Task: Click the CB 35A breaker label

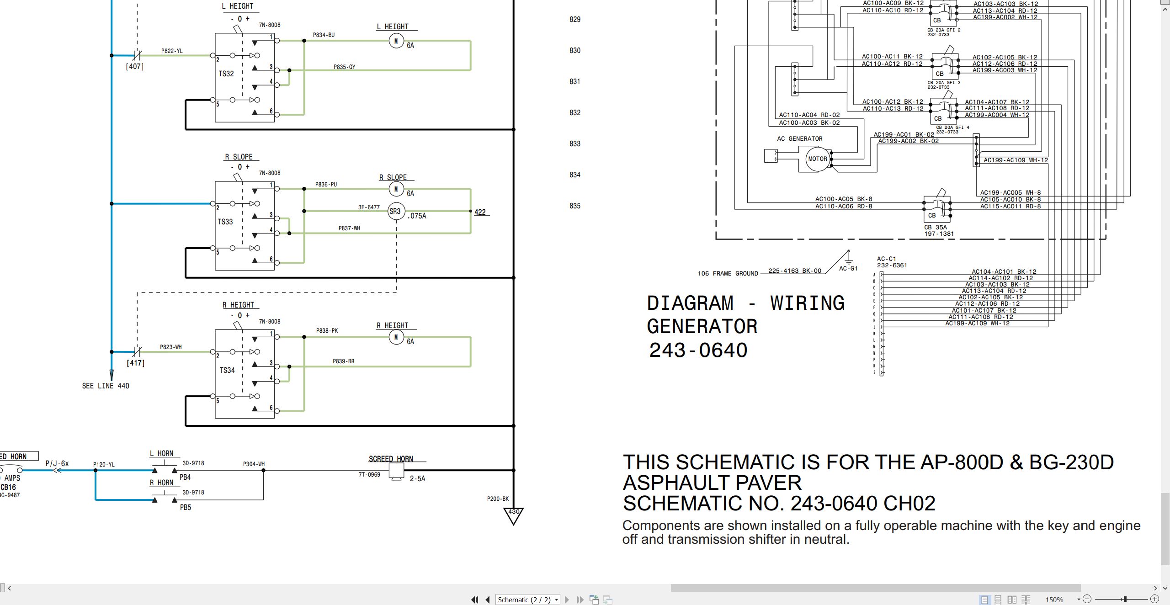Action: pyautogui.click(x=936, y=227)
